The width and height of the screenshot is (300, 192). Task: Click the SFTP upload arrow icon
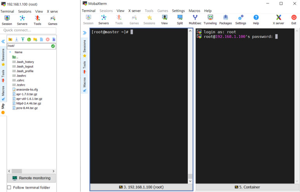point(23,40)
